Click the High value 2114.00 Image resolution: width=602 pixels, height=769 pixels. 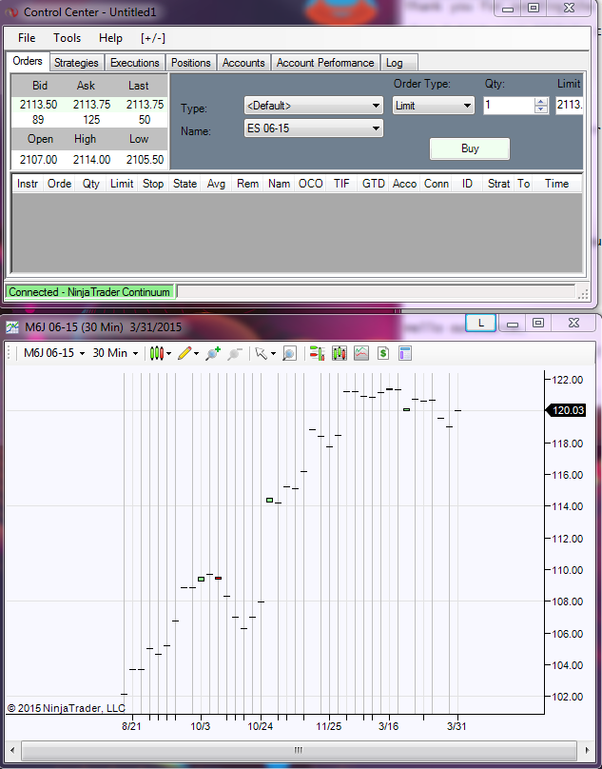click(91, 159)
